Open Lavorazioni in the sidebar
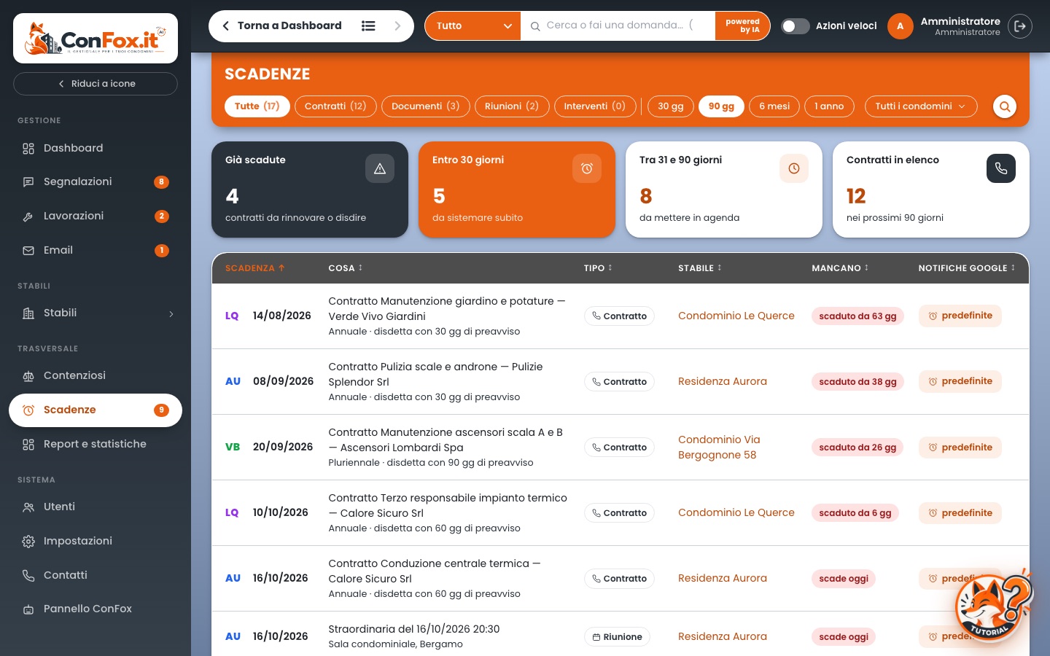1050x656 pixels. pyautogui.click(x=96, y=216)
